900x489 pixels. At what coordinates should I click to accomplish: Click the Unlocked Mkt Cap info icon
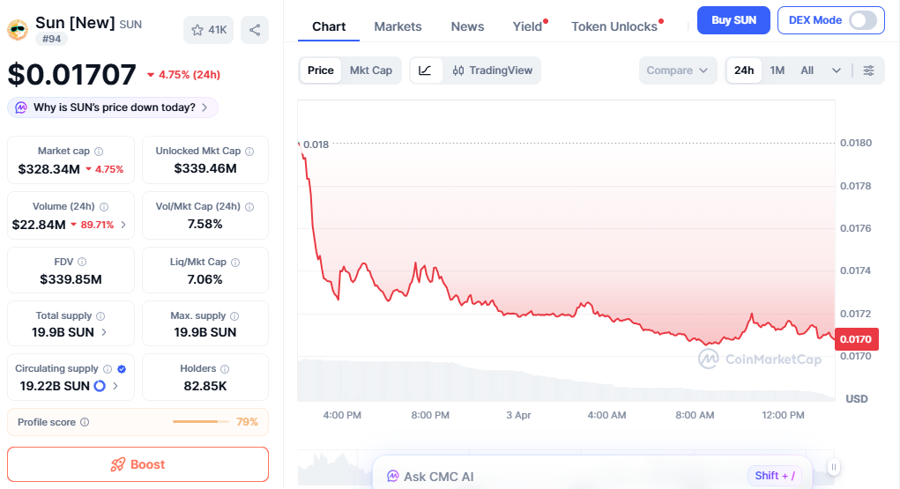tap(249, 152)
